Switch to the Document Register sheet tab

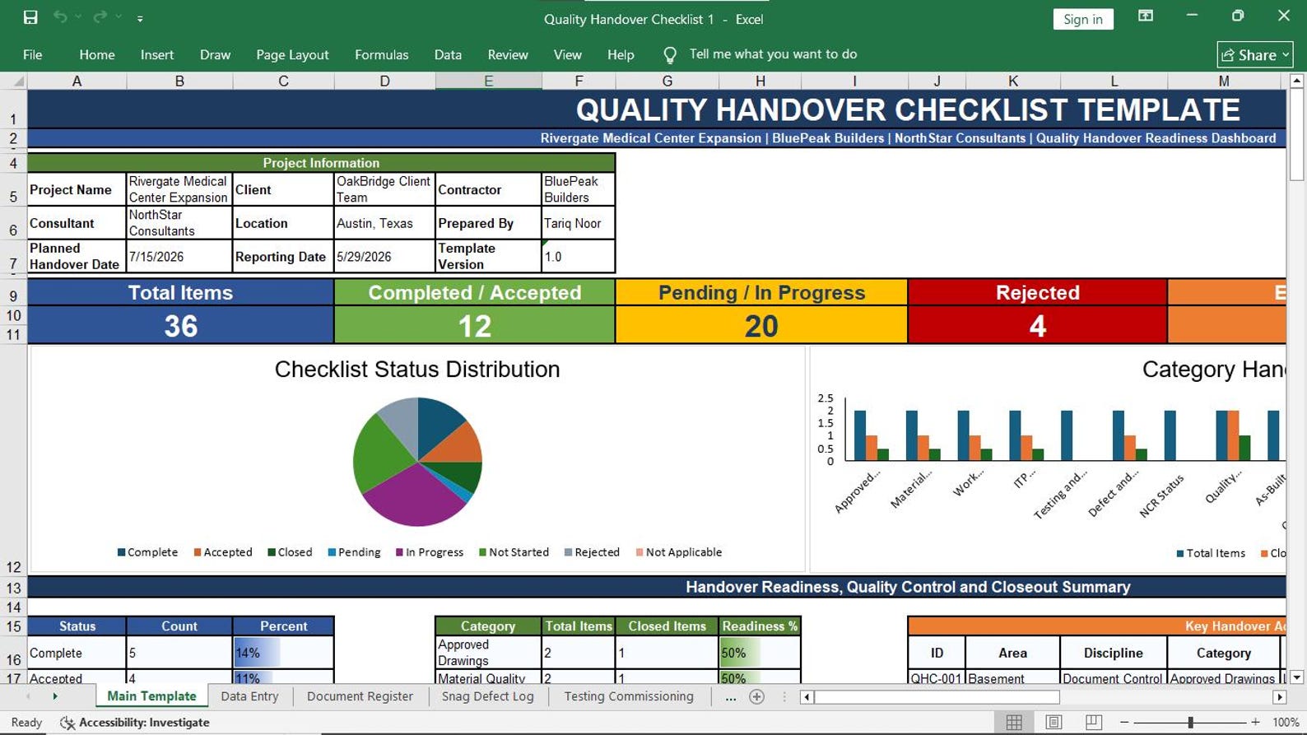pyautogui.click(x=360, y=696)
